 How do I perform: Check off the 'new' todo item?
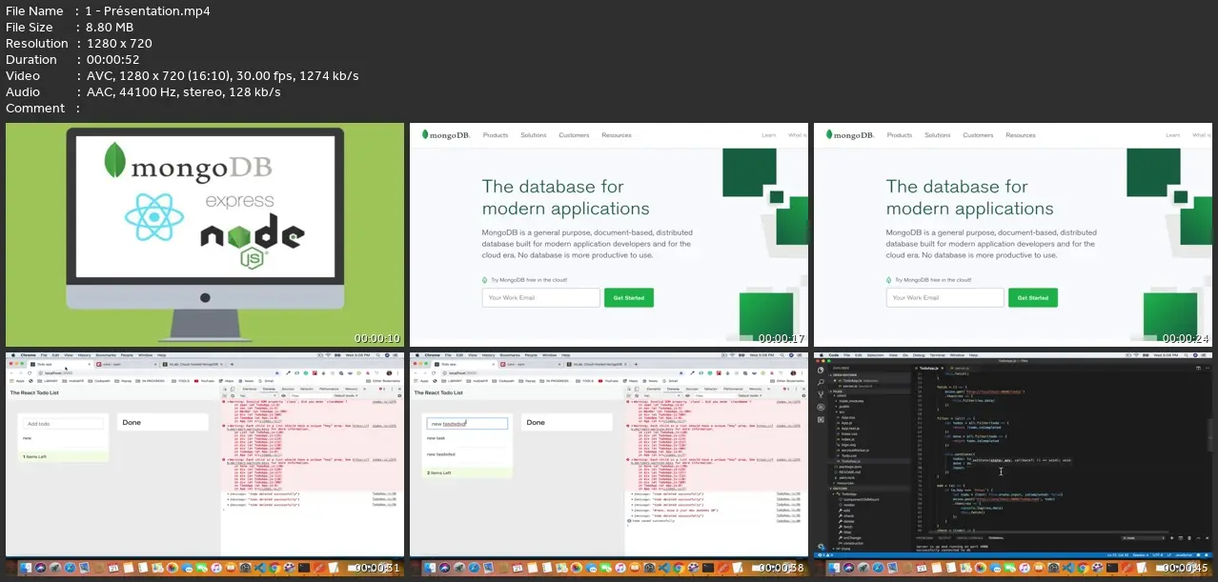tap(25, 438)
